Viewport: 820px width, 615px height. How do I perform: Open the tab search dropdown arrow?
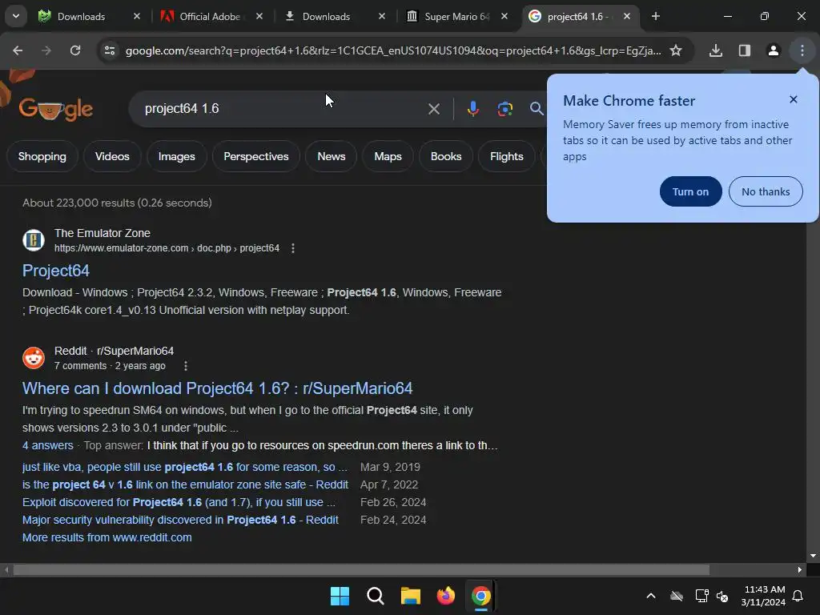click(x=16, y=16)
